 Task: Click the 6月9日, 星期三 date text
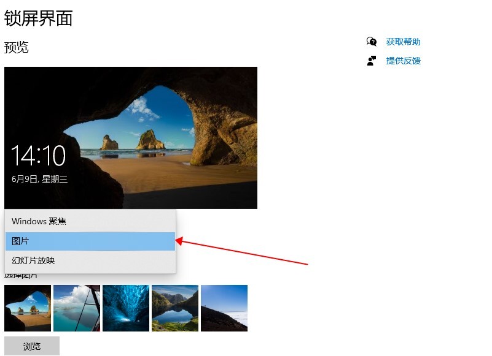(x=39, y=179)
